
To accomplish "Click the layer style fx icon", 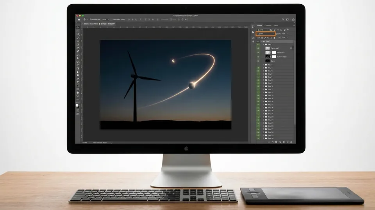I will [273, 142].
